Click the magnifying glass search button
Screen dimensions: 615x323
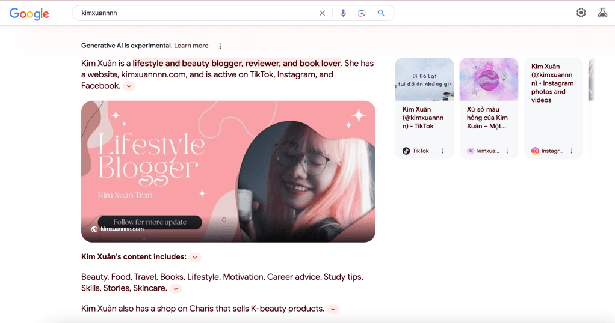coord(381,13)
